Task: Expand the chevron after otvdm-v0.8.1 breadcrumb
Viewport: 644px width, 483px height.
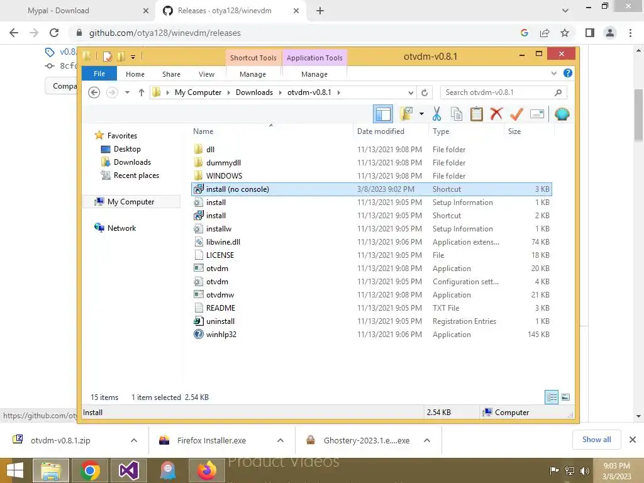Action: click(x=339, y=92)
